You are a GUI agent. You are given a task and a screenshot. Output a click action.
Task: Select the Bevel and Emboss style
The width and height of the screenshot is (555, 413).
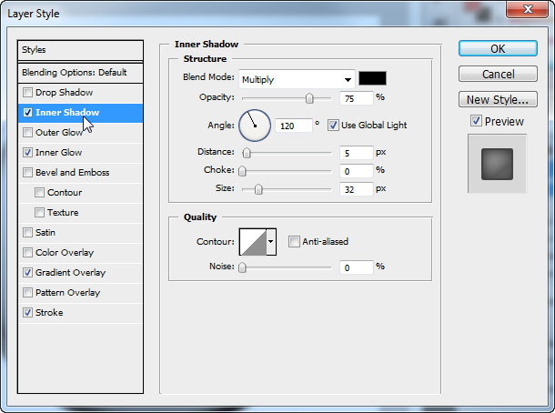72,173
